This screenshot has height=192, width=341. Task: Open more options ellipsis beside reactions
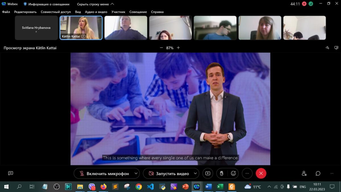coord(247,174)
